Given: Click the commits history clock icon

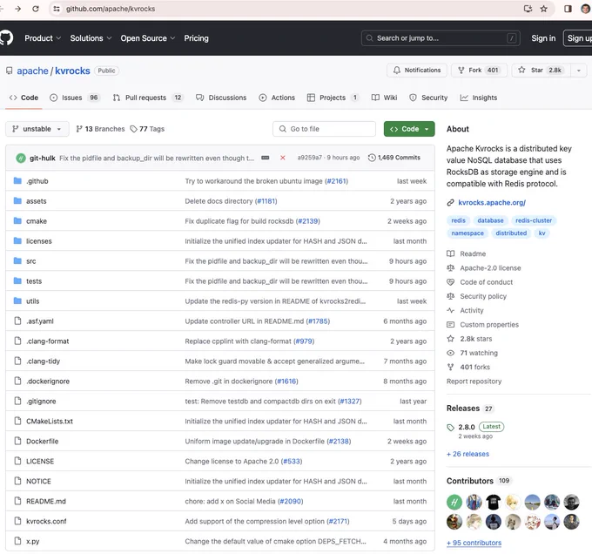Looking at the screenshot, I should point(372,158).
